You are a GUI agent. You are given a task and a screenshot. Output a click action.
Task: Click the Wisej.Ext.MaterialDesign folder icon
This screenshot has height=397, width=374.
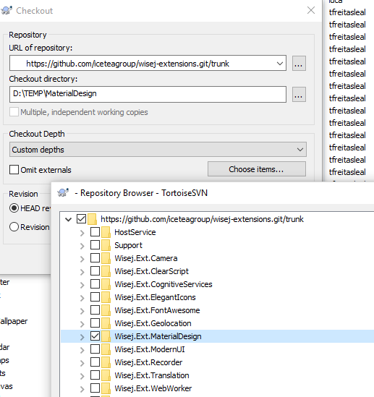click(106, 336)
